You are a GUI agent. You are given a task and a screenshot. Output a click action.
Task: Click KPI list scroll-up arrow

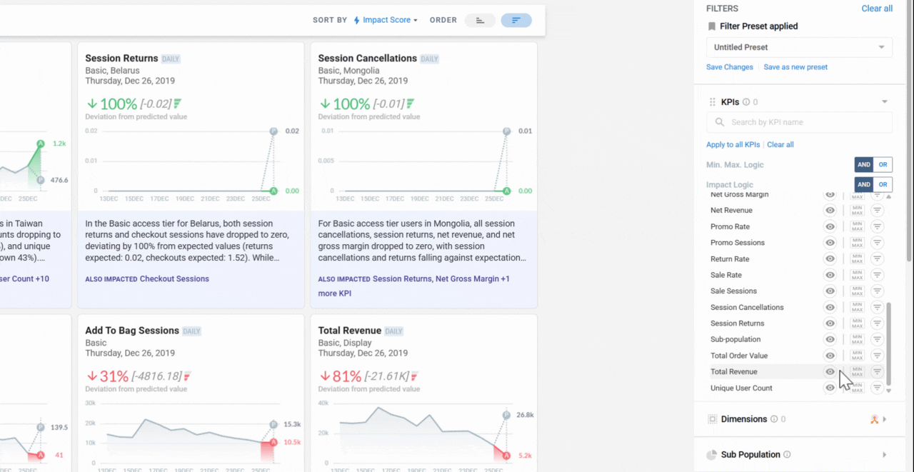889,196
